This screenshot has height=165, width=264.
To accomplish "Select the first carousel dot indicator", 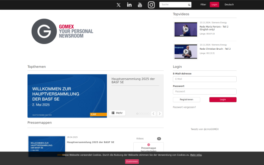I will tap(137, 114).
